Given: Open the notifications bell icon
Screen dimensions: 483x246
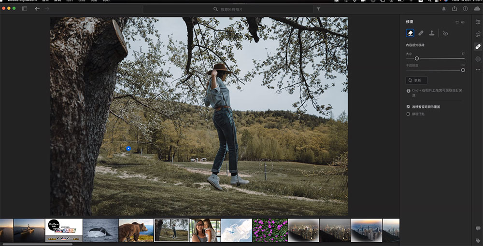Looking at the screenshot, I should tap(444, 9).
